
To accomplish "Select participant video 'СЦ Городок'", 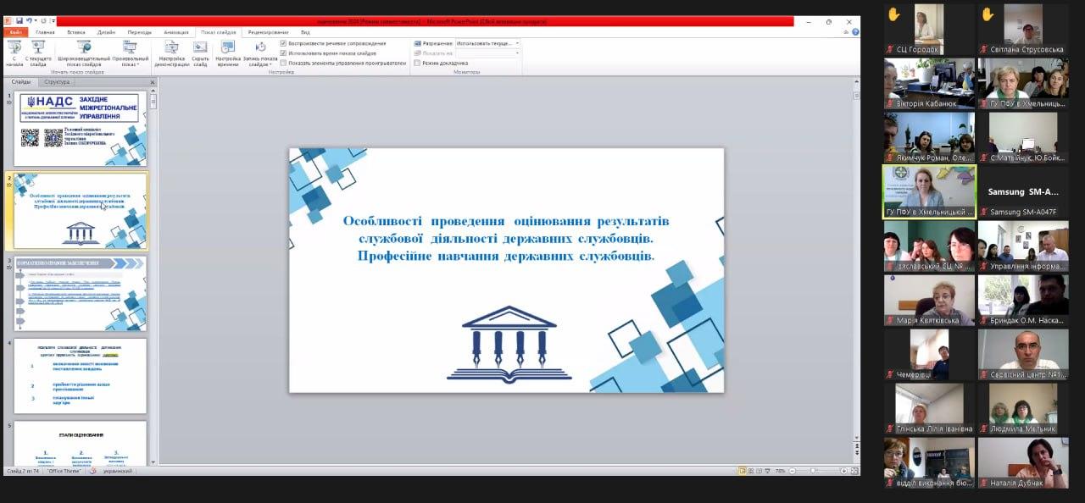I will click(928, 29).
